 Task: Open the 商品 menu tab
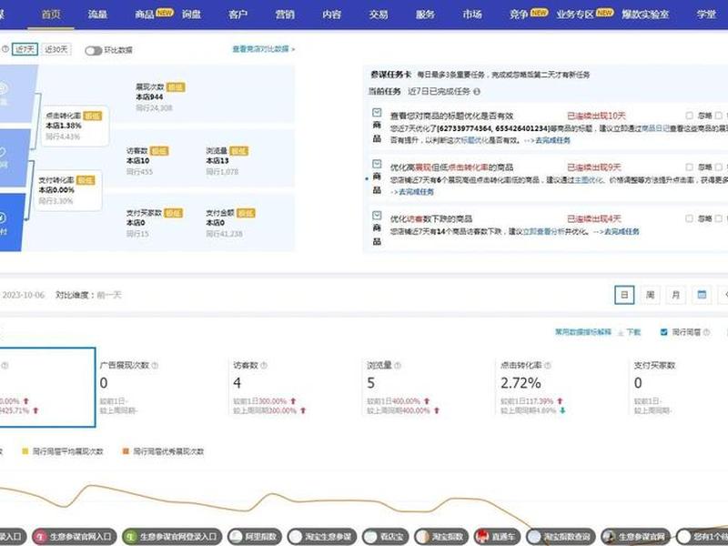[x=145, y=15]
